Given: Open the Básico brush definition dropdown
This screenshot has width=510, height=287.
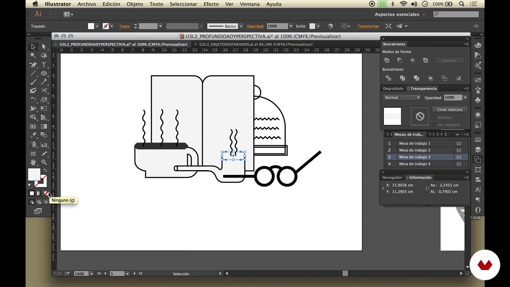Looking at the screenshot, I should [x=241, y=26].
